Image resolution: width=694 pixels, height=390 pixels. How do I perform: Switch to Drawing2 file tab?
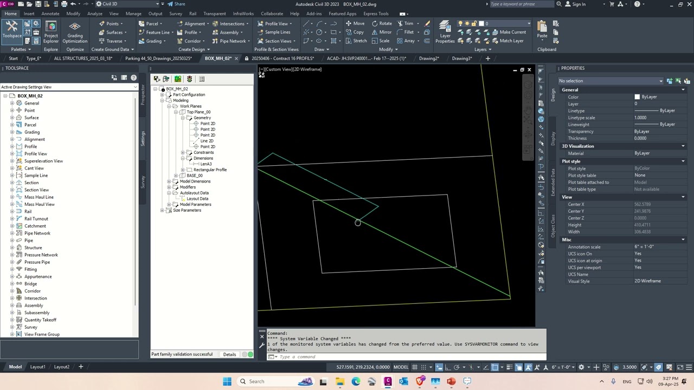coord(429,58)
